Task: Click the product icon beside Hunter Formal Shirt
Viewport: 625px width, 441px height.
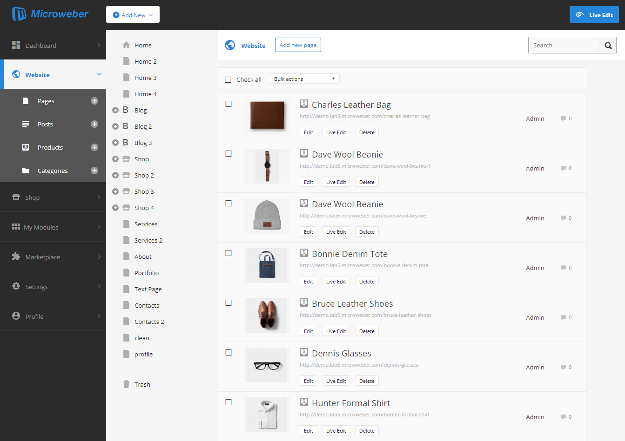Action: [x=304, y=402]
